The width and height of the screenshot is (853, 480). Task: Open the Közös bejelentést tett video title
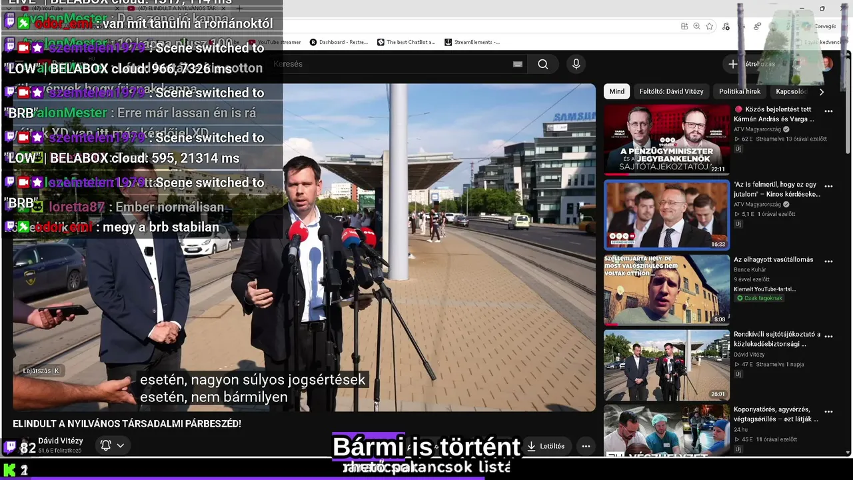point(774,114)
